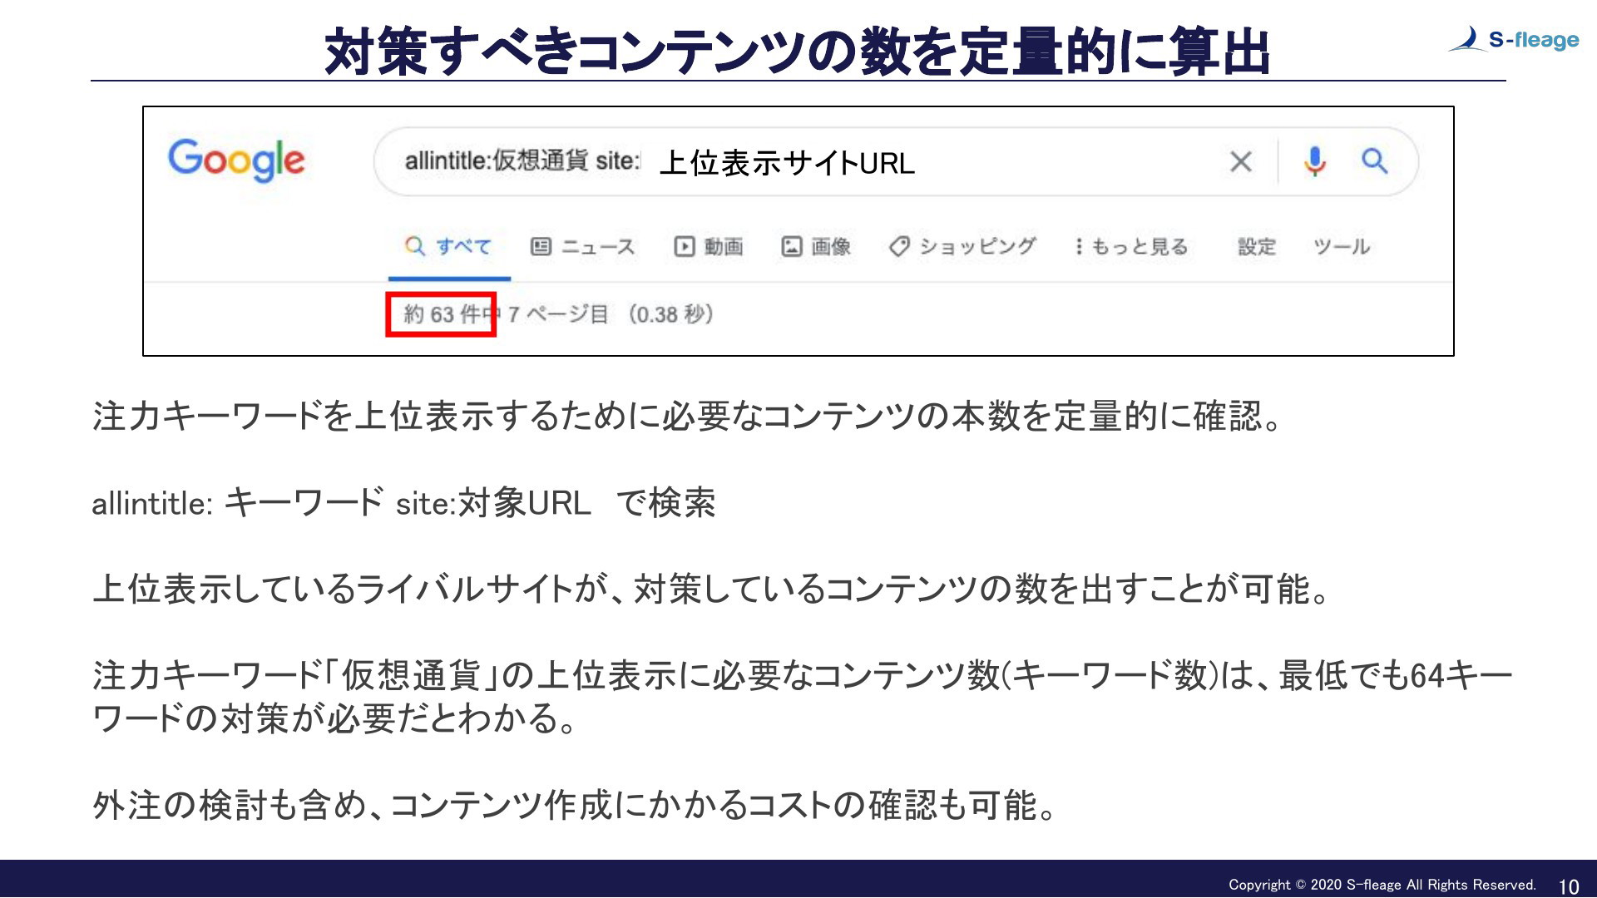Click the sentence starting 外注の検討も含め
Screen dimensions: 1597x898
tap(576, 805)
